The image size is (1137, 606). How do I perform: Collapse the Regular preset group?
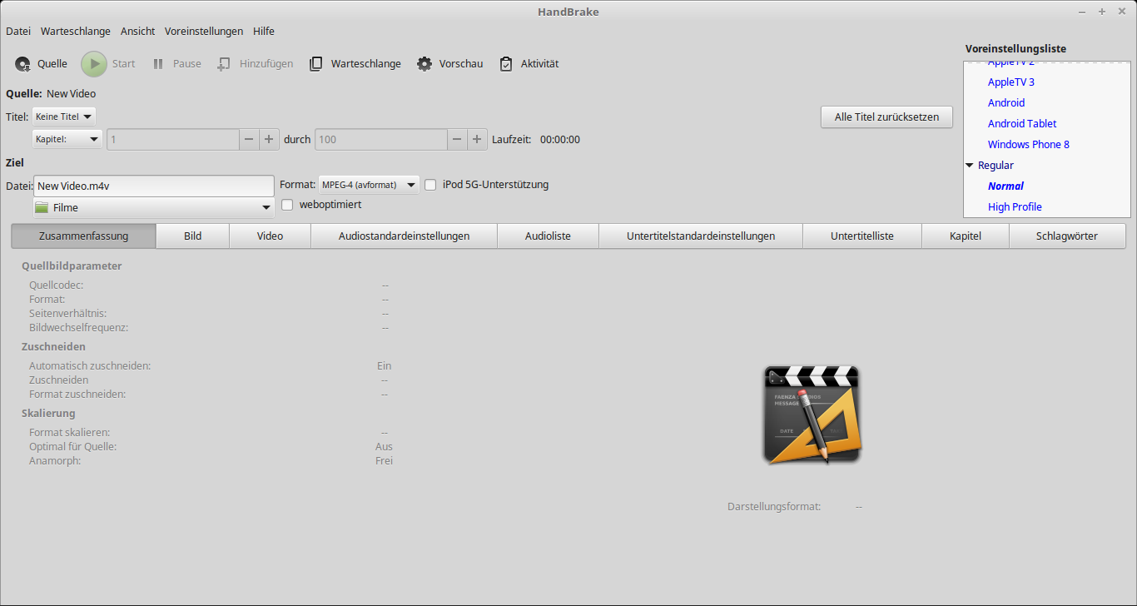(x=970, y=166)
